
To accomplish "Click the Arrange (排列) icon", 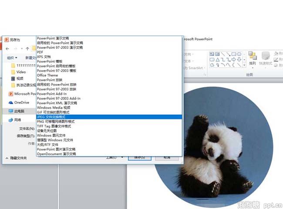I will 253,57.
